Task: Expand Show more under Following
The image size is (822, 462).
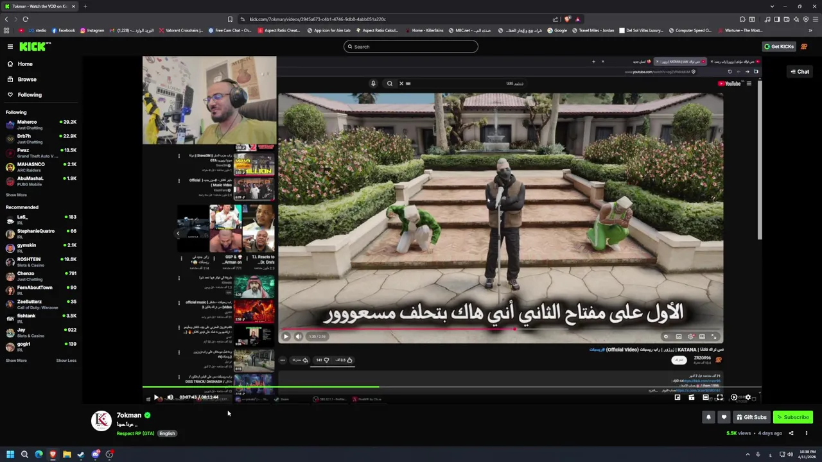Action: click(x=16, y=195)
